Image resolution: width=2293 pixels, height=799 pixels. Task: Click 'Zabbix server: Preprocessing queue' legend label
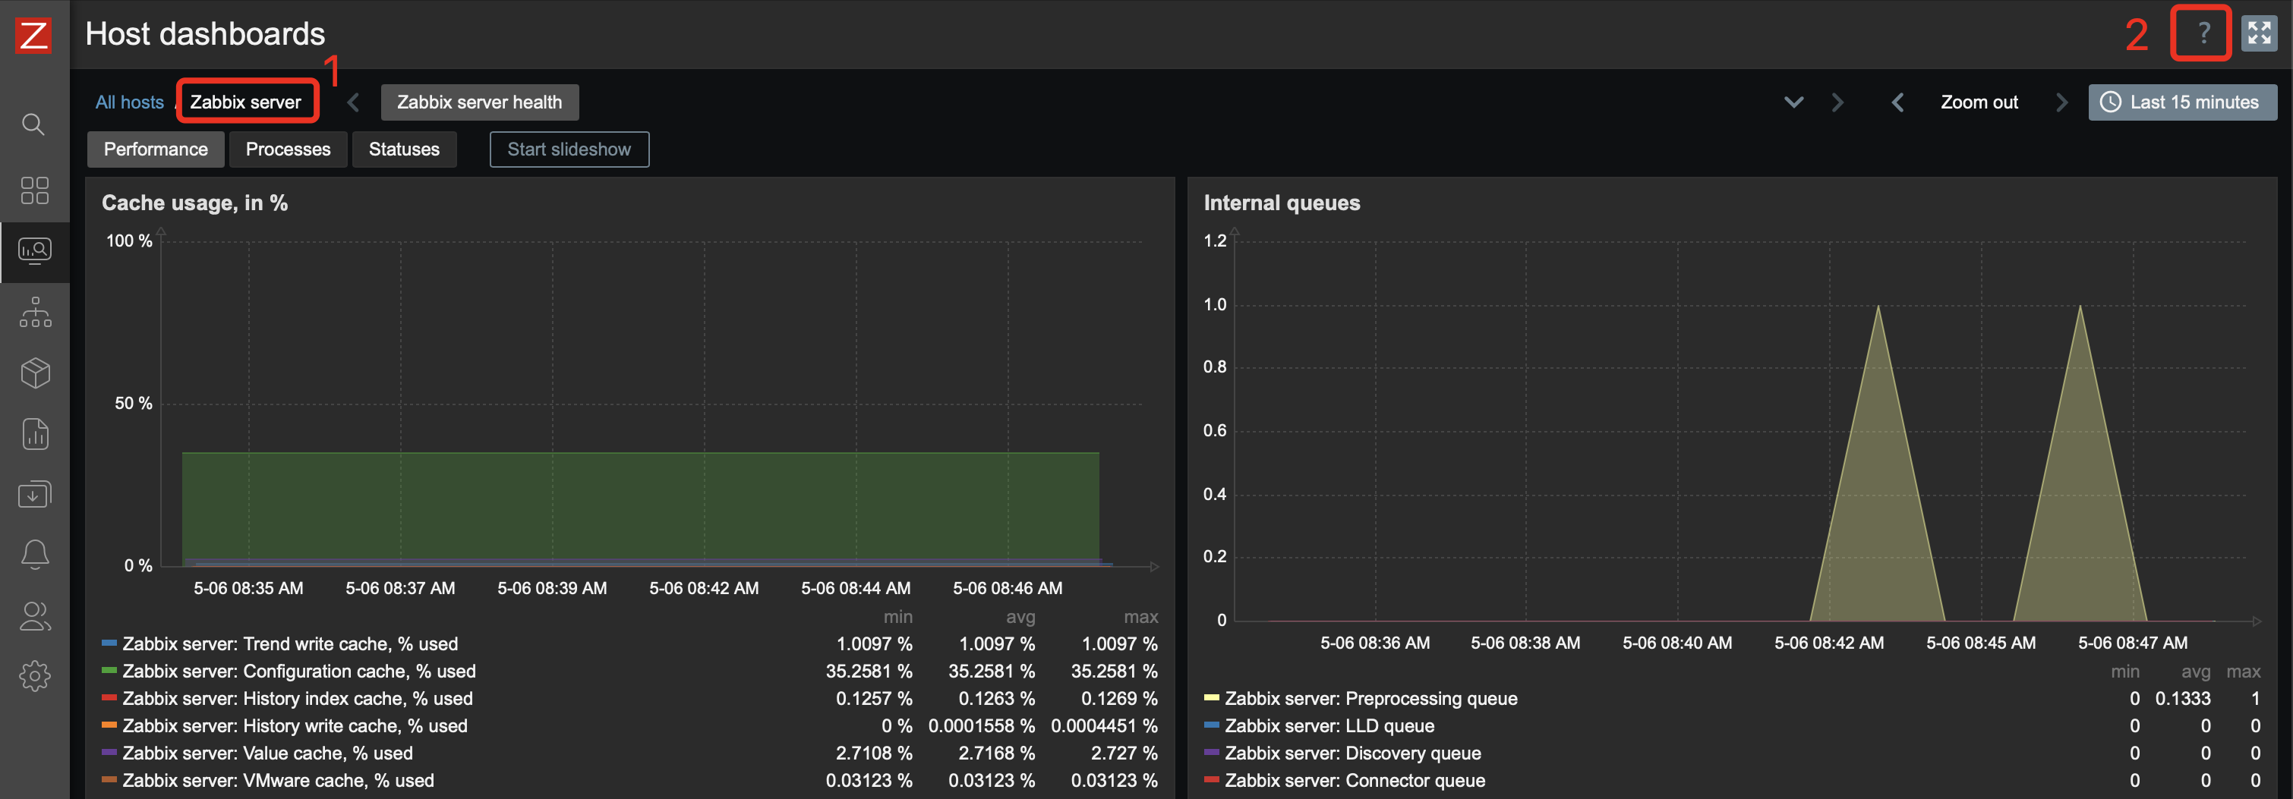click(1370, 698)
